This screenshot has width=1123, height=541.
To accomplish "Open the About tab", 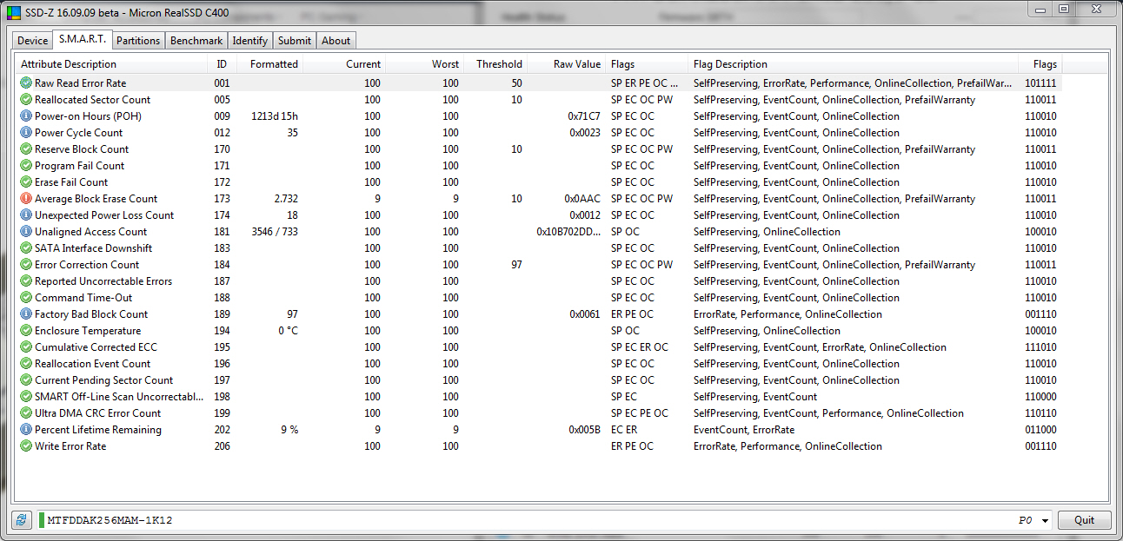I will coord(336,41).
